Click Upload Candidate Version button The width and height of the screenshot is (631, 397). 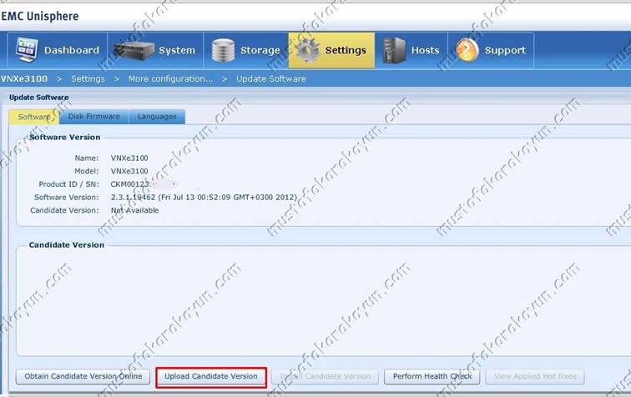(211, 376)
